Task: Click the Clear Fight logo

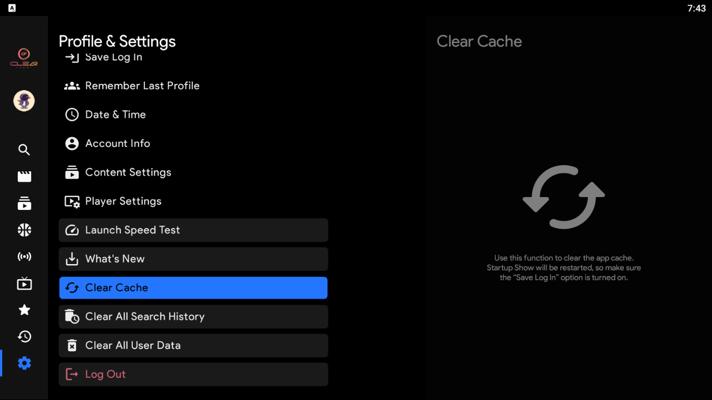Action: coord(24,58)
